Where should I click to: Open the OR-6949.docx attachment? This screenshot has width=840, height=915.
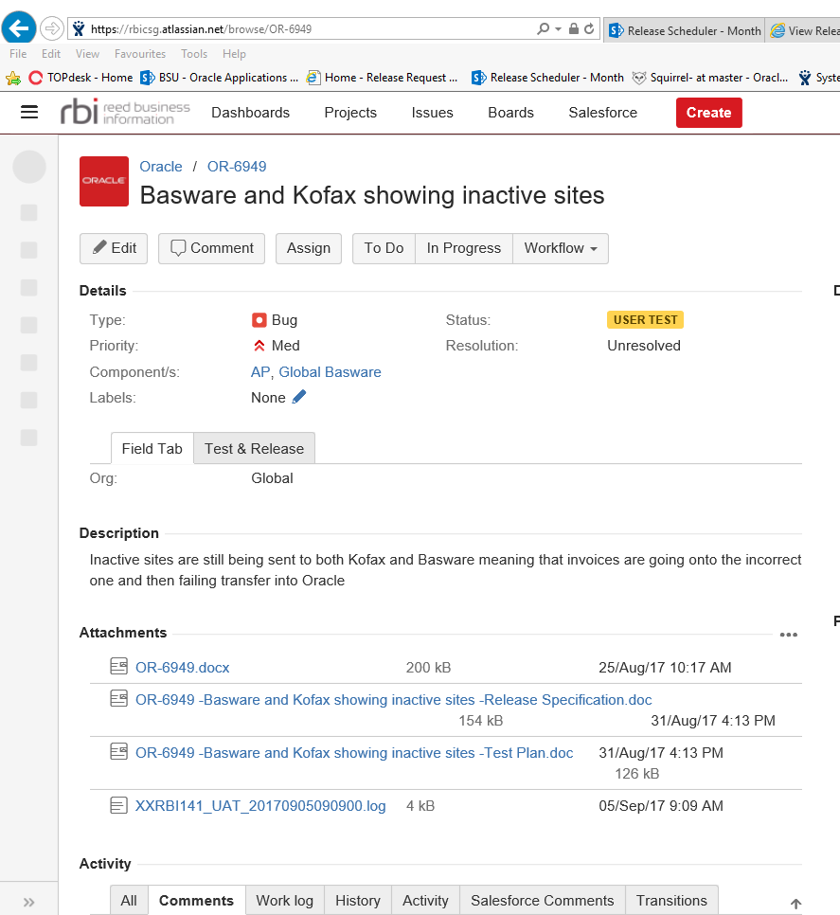pyautogui.click(x=183, y=668)
